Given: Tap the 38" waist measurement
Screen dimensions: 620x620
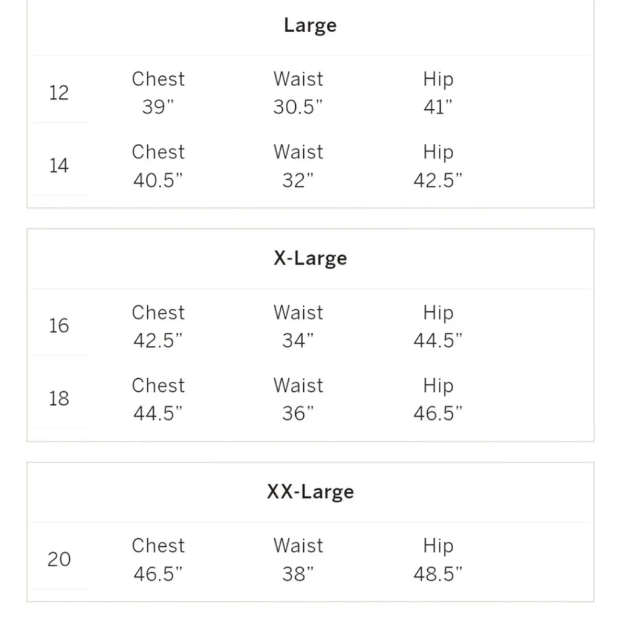Looking at the screenshot, I should (298, 573).
